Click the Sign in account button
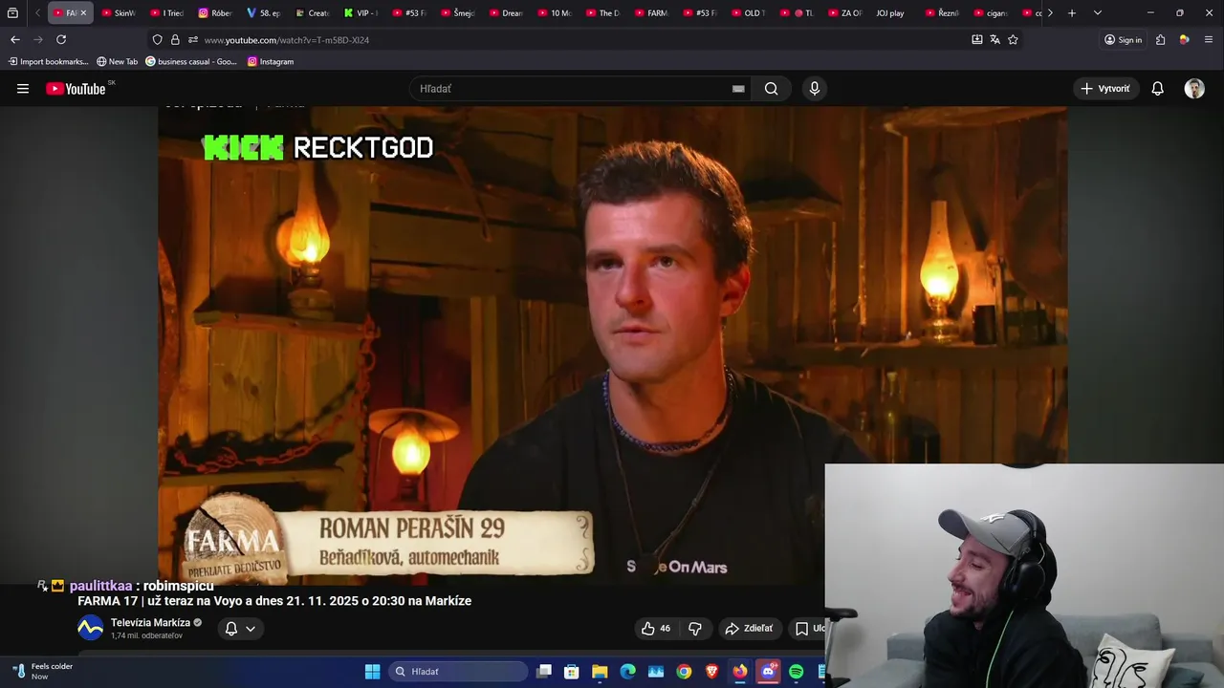Screen dimensions: 1224x688 click(1124, 40)
